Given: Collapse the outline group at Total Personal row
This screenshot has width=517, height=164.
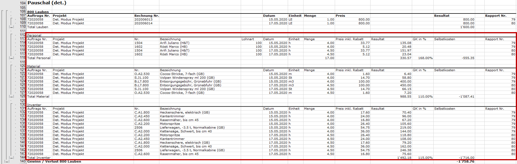Looking at the screenshot, I should (11, 58).
